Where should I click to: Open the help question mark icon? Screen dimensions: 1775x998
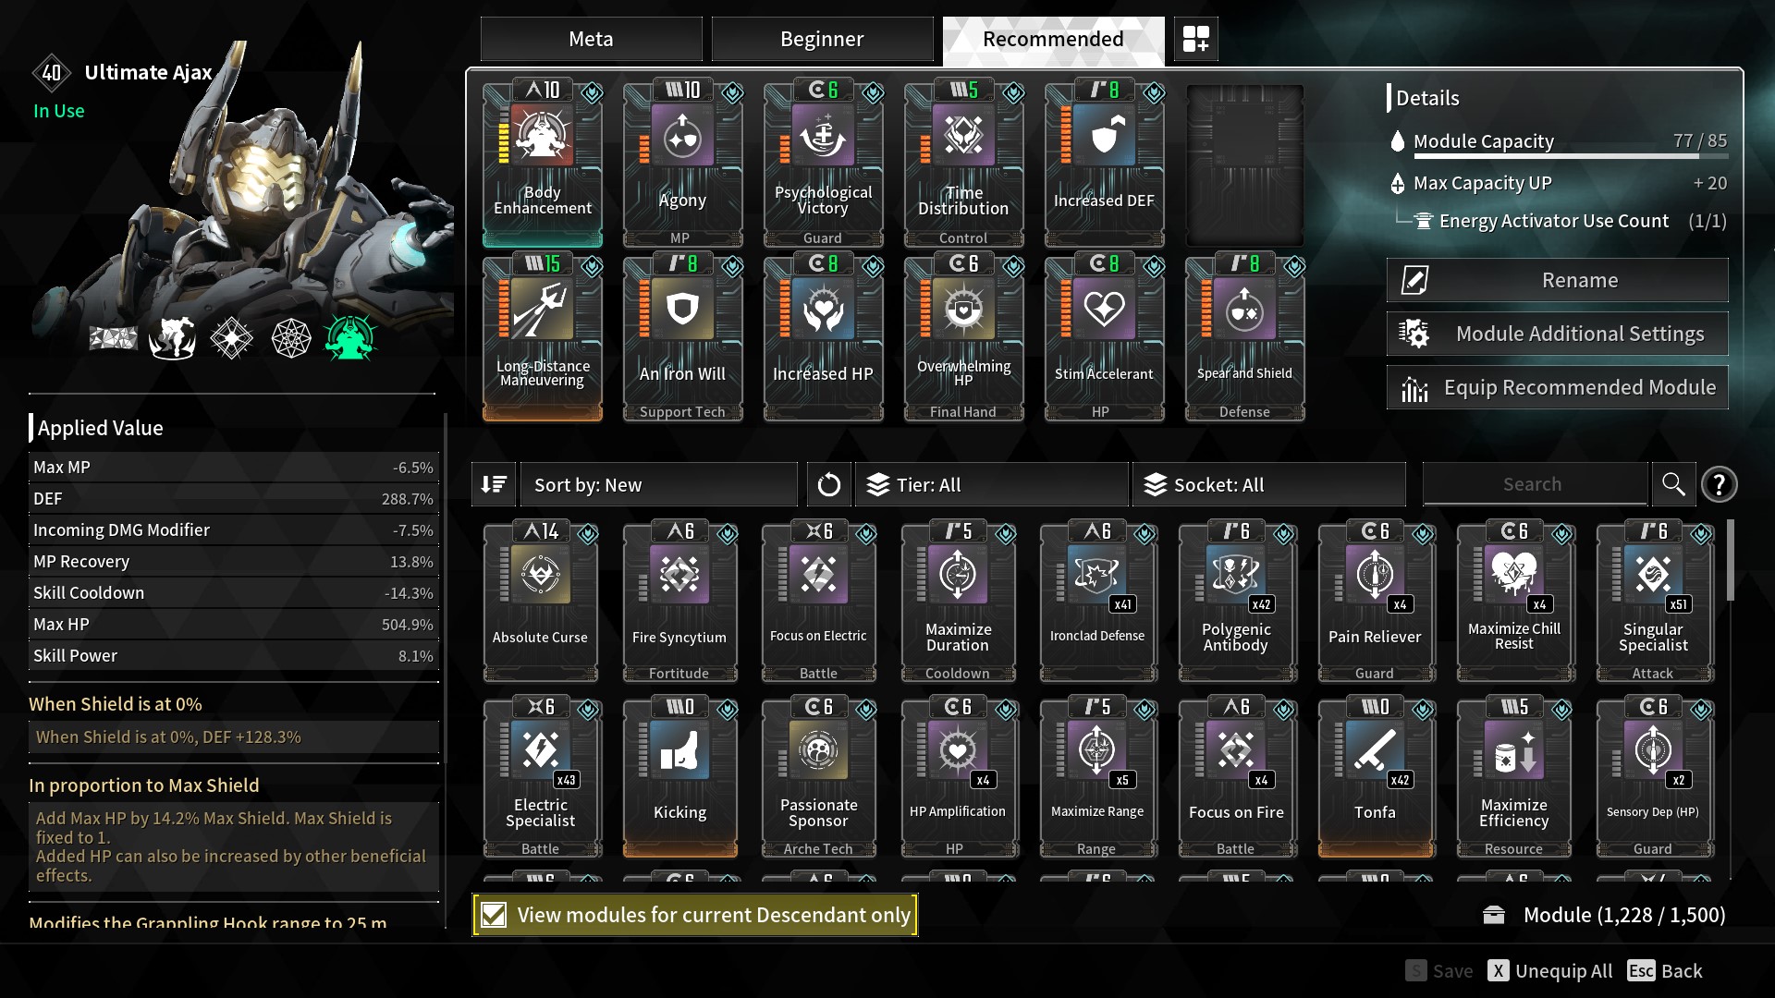pos(1719,484)
